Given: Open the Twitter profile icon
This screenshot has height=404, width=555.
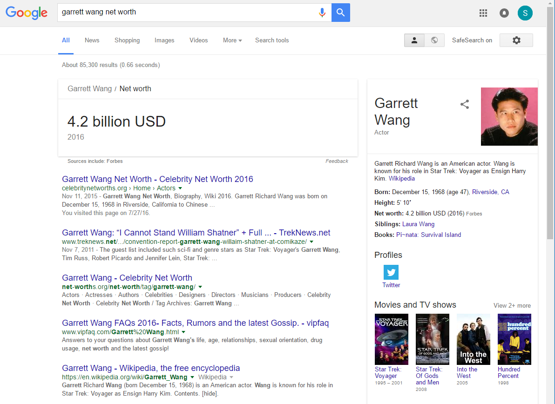Looking at the screenshot, I should pyautogui.click(x=391, y=272).
